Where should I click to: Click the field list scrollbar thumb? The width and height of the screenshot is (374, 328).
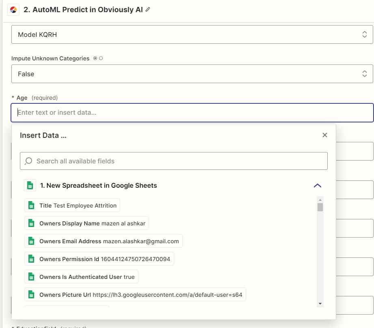[320, 207]
